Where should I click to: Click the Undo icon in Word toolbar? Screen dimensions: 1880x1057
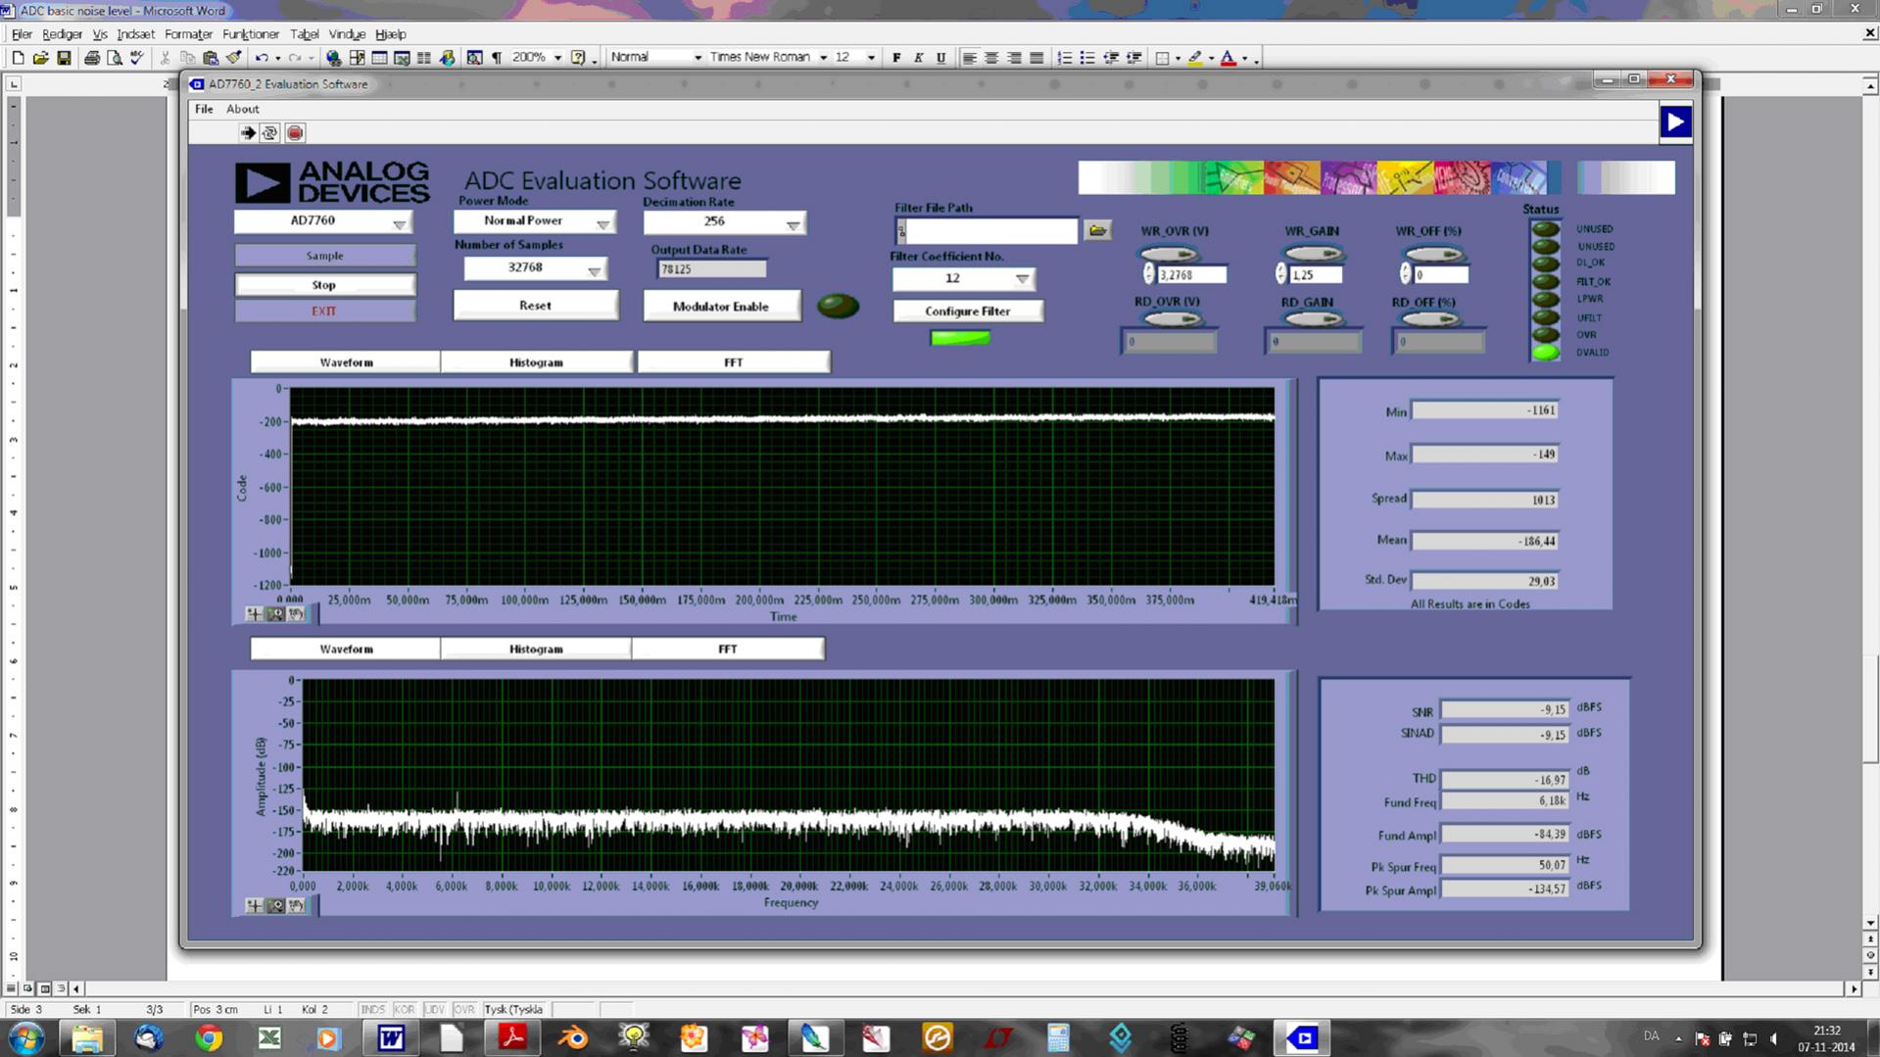tap(261, 58)
